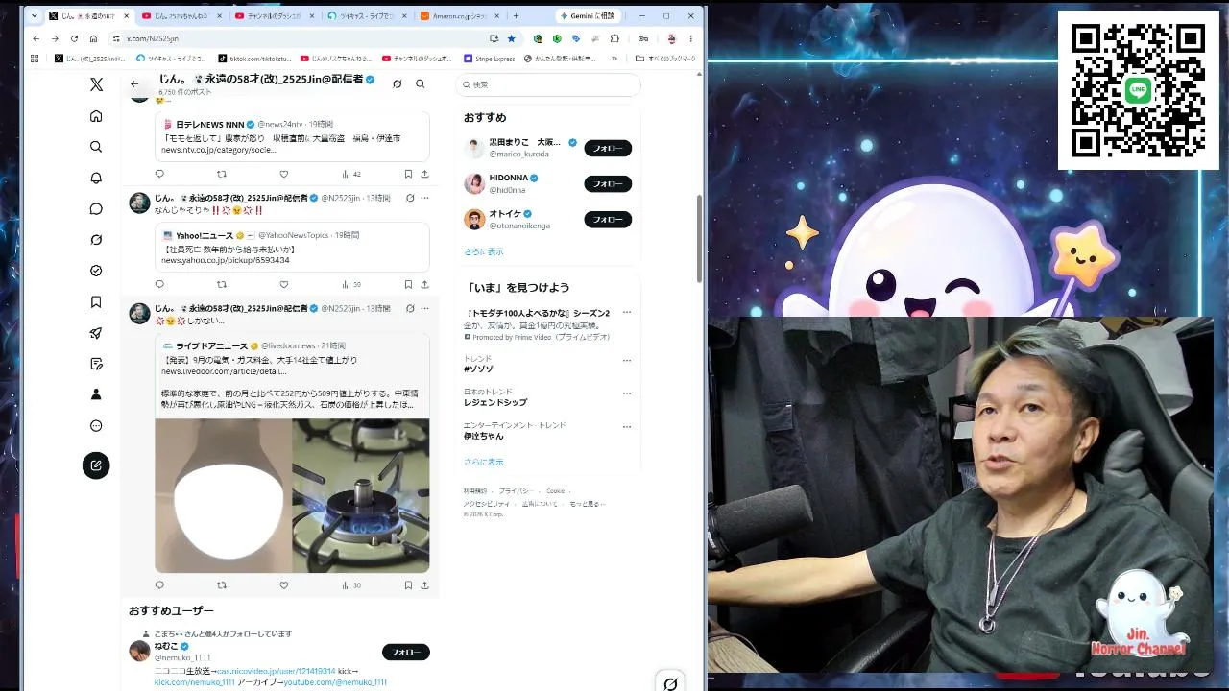
Task: Open the Profile person icon in the sidebar
Action: [x=96, y=394]
